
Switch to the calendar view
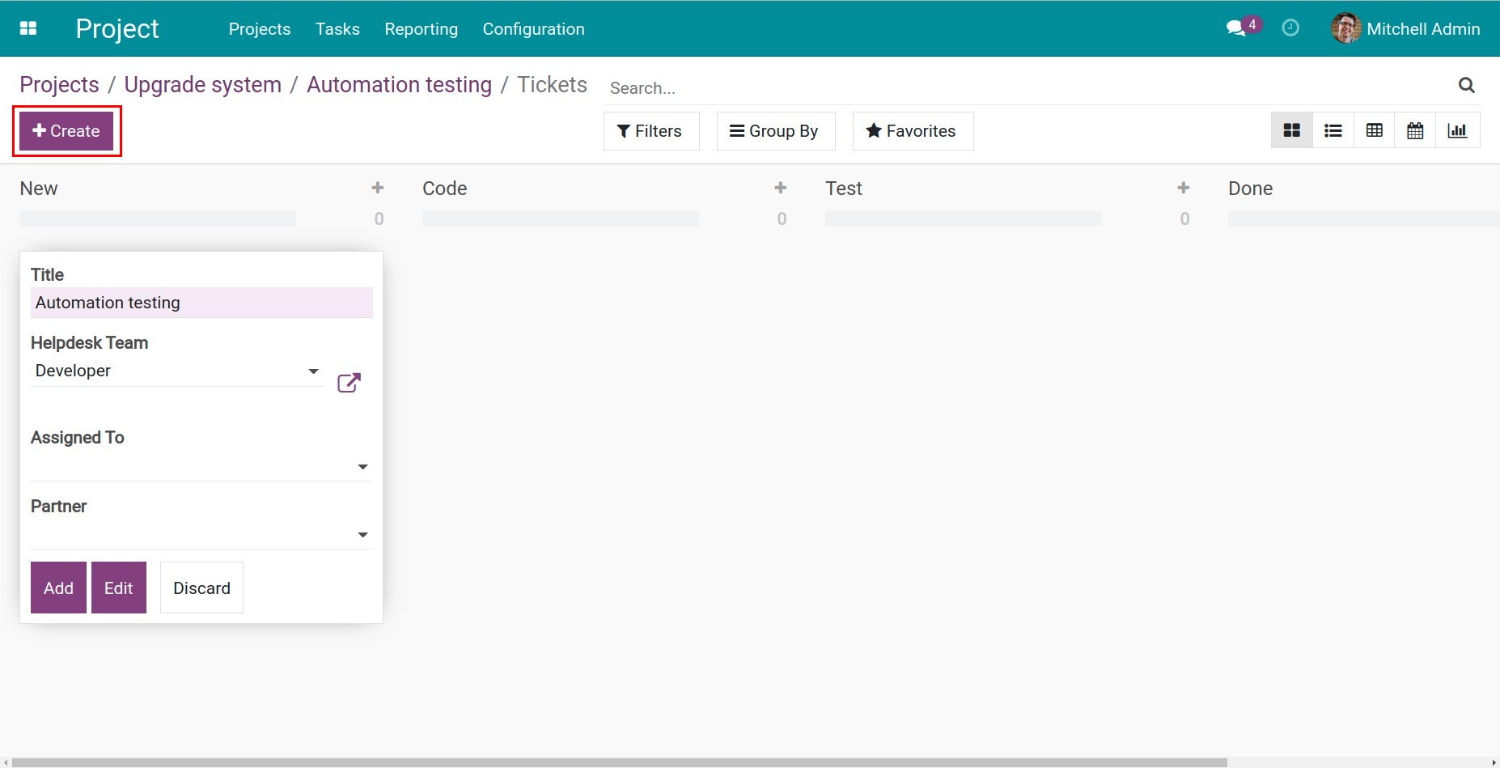[1415, 129]
